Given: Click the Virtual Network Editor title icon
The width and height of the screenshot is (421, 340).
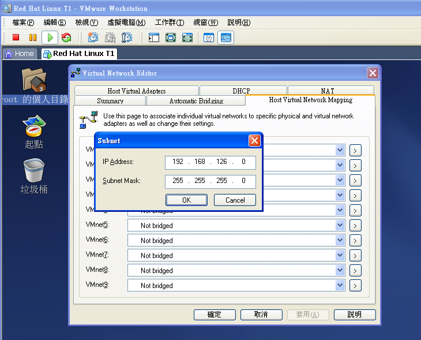Looking at the screenshot, I should click(76, 73).
